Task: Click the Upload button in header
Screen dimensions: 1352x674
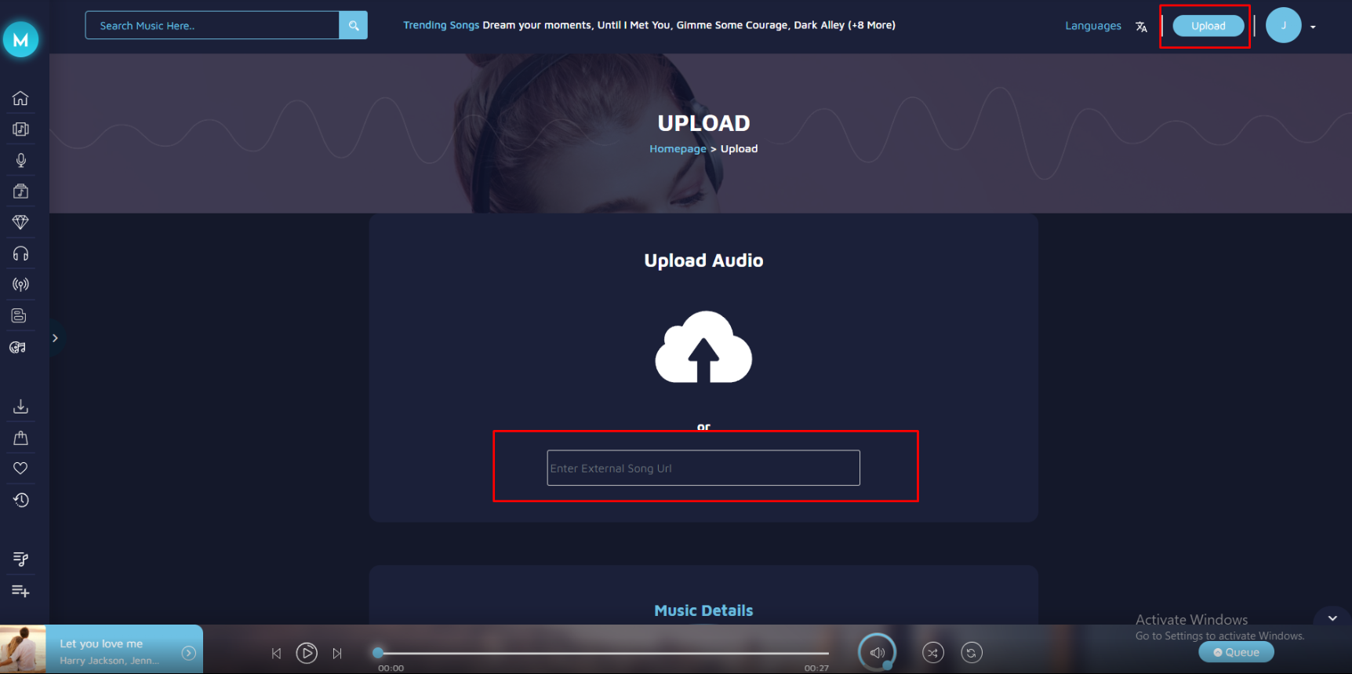Action: point(1208,26)
